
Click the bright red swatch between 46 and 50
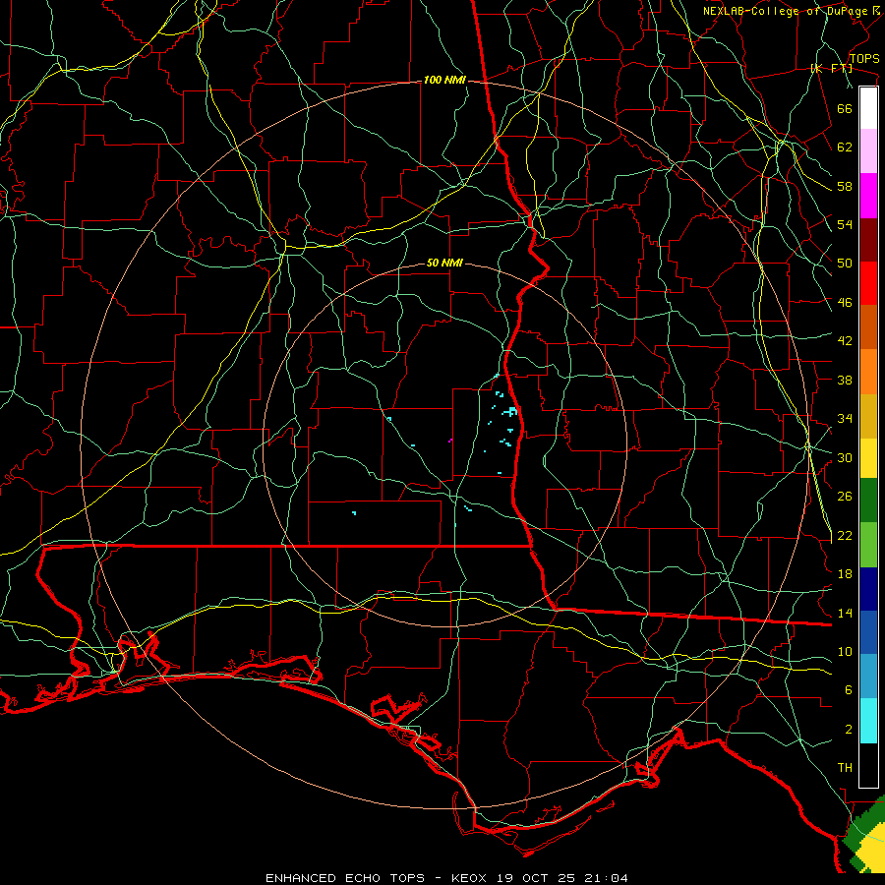coord(868,283)
